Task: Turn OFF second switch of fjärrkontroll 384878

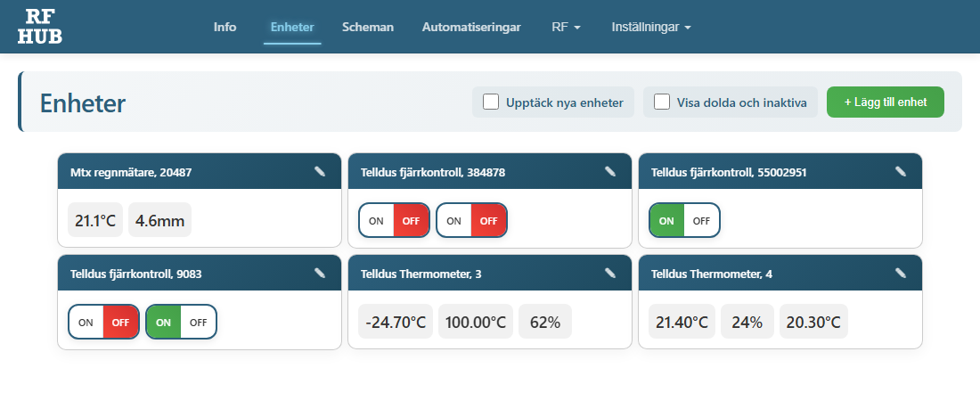Action: (x=489, y=220)
